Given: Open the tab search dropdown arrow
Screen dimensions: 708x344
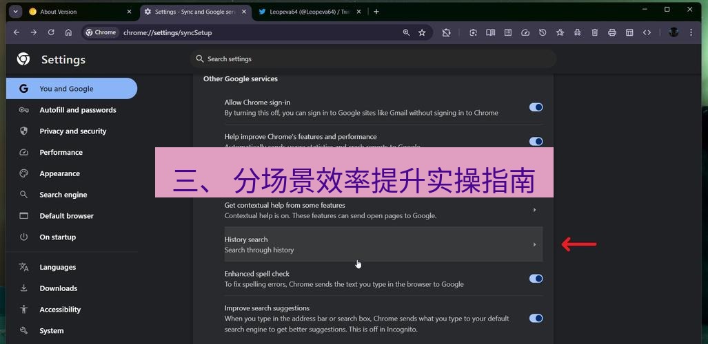Looking at the screenshot, I should click(15, 12).
